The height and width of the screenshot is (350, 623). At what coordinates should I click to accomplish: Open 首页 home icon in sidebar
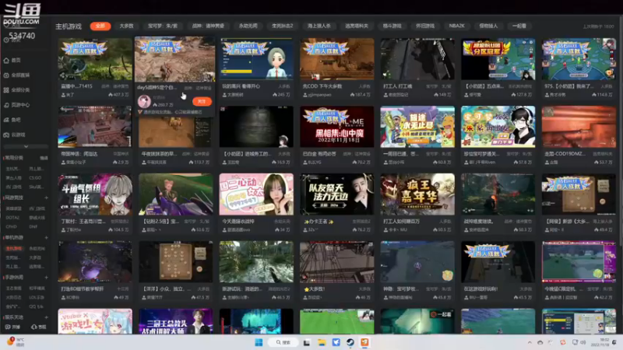(x=6, y=61)
